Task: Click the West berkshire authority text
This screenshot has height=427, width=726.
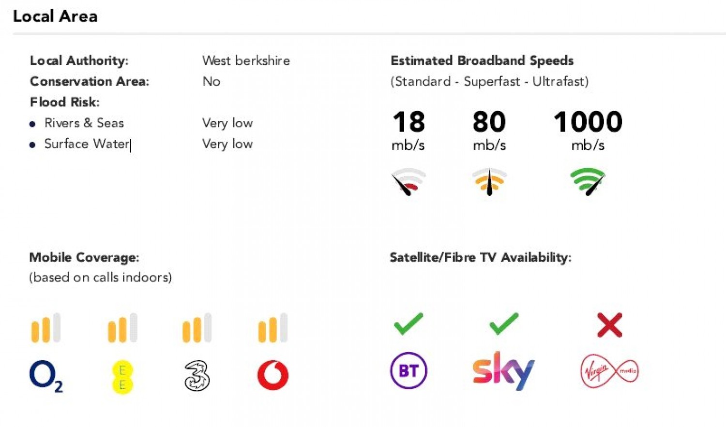Action: 246,60
